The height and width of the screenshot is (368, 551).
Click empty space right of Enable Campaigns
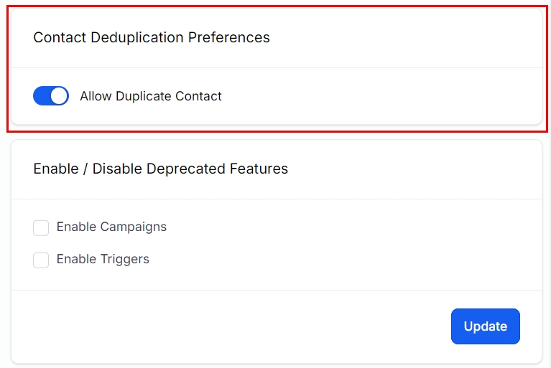coord(345,227)
